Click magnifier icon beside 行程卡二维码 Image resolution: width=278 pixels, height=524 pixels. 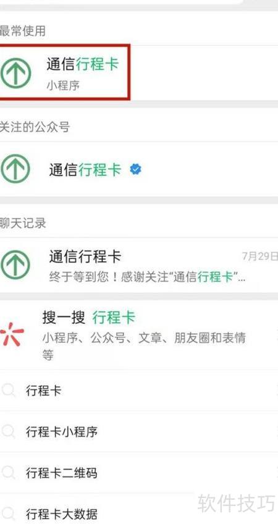[x=9, y=473]
